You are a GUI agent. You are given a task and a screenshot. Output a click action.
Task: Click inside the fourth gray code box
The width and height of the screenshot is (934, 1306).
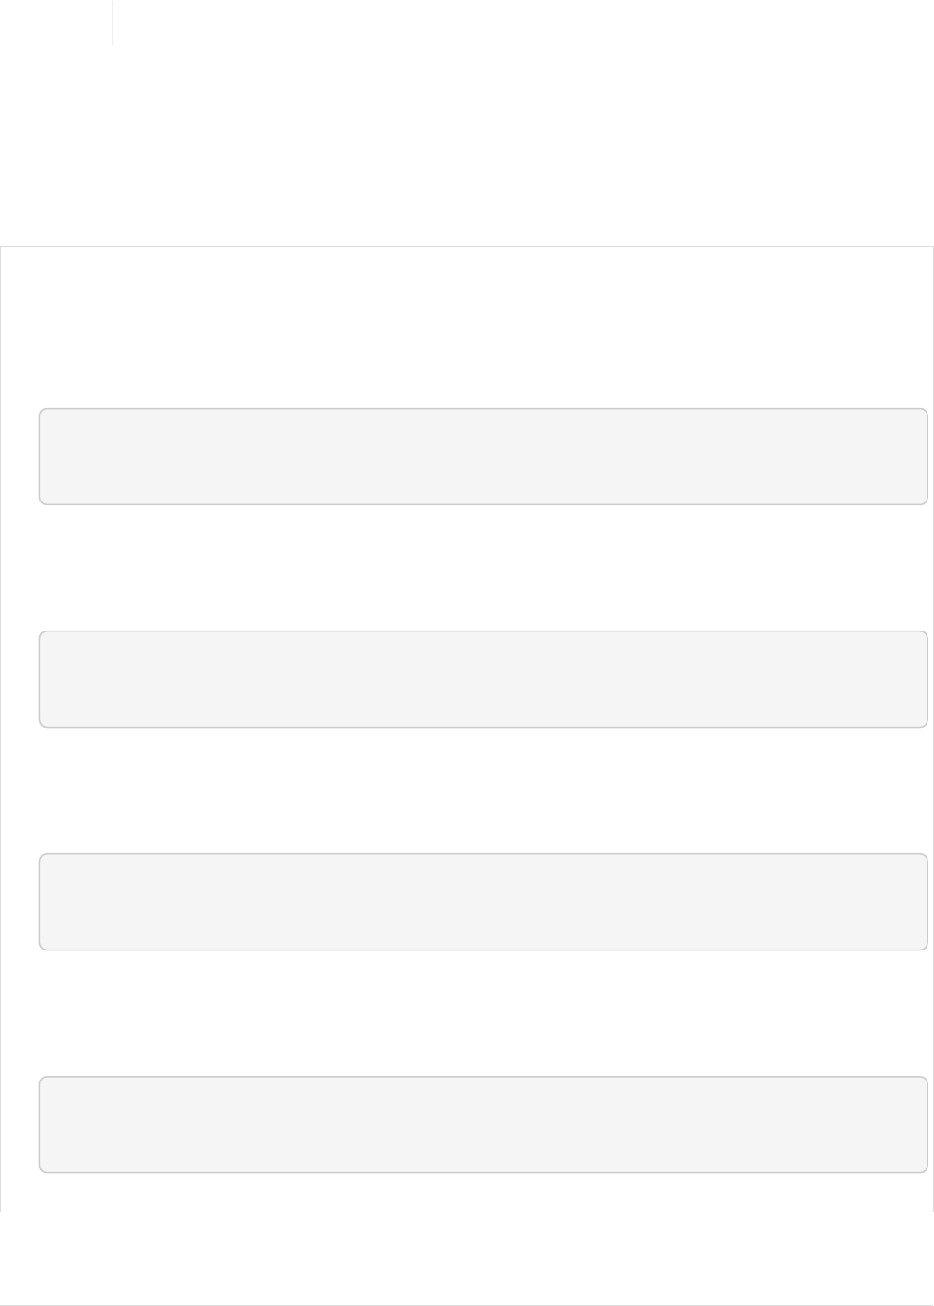pos(482,1125)
